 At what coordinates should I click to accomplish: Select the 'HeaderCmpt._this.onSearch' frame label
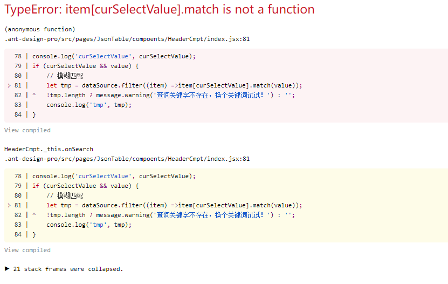[49, 149]
